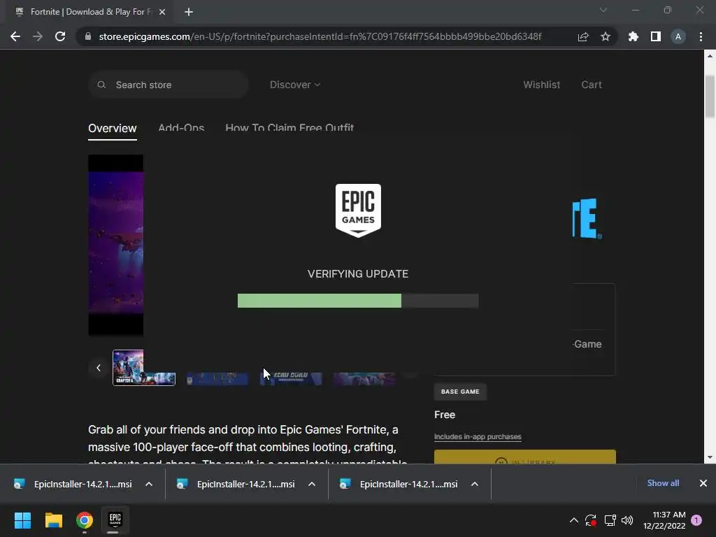Close the downloads bar

(703, 483)
